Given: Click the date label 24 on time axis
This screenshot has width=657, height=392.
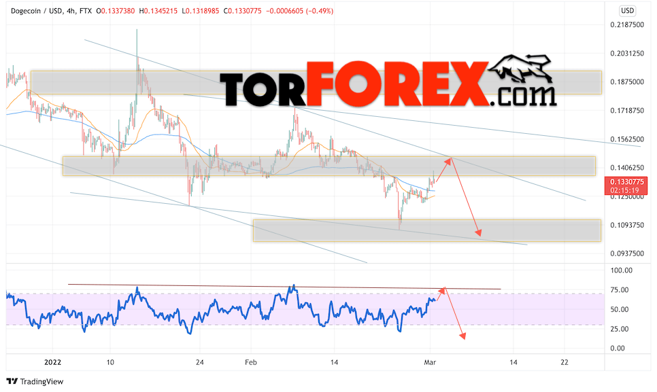Looking at the screenshot, I should coord(200,362).
